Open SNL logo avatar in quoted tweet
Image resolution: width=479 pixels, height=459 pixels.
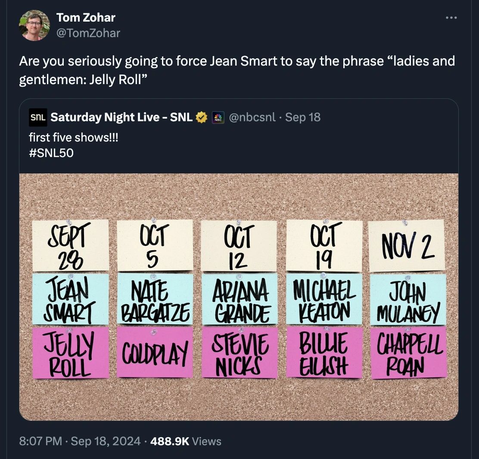pos(38,117)
